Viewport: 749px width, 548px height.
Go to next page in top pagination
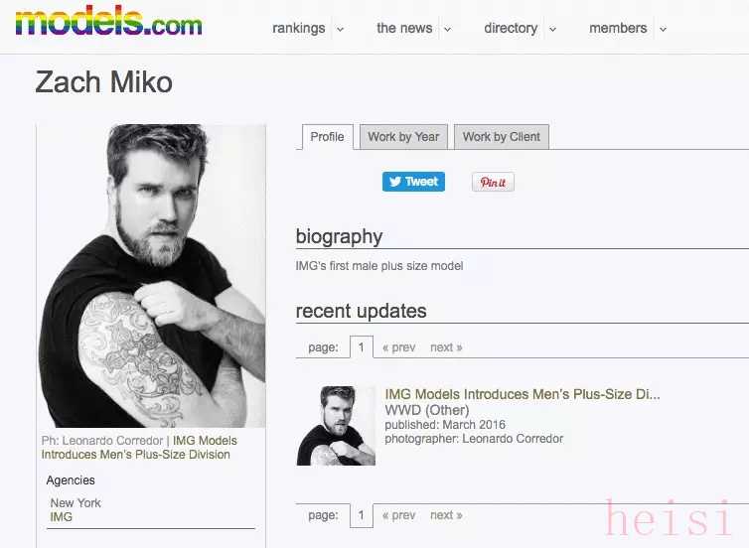[446, 347]
